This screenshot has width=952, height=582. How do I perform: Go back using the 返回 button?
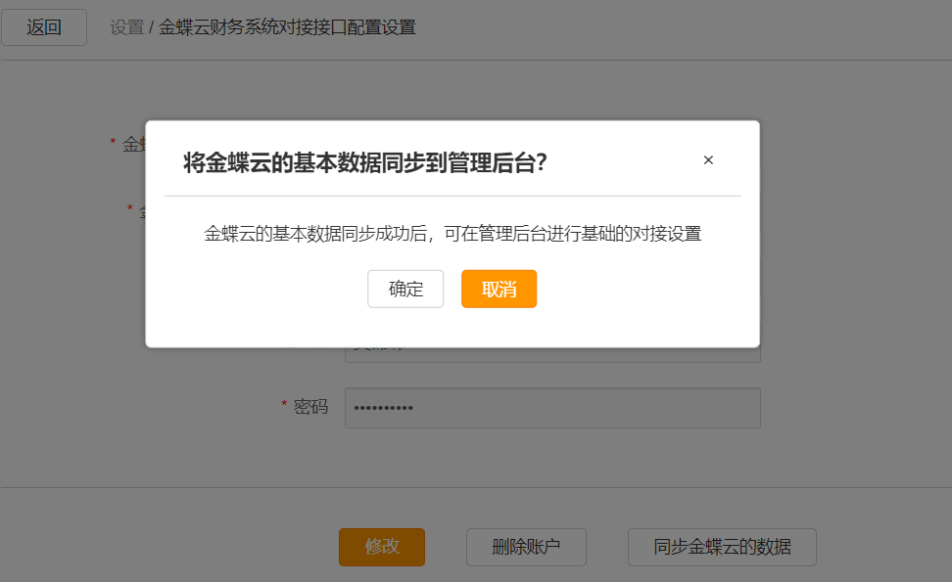click(x=44, y=27)
